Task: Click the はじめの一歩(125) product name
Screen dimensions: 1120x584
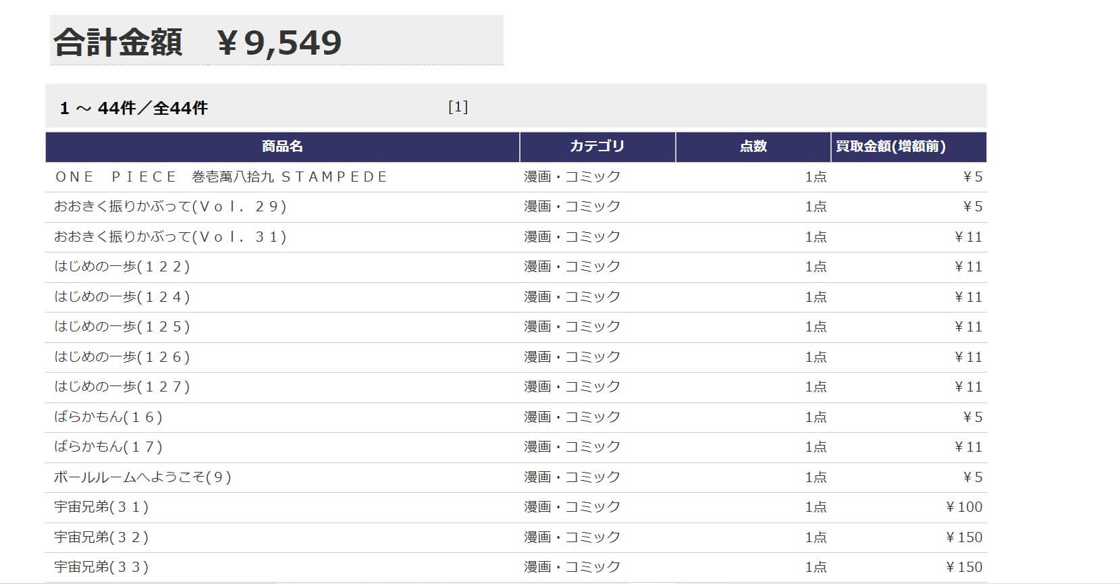Action: point(122,327)
